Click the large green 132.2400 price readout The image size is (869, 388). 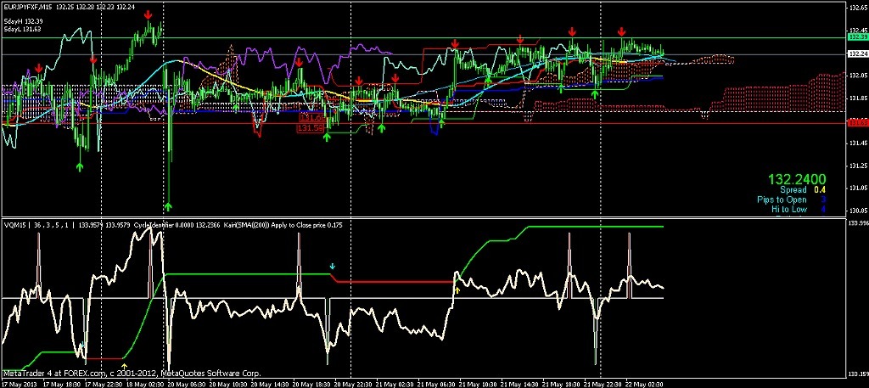click(797, 179)
